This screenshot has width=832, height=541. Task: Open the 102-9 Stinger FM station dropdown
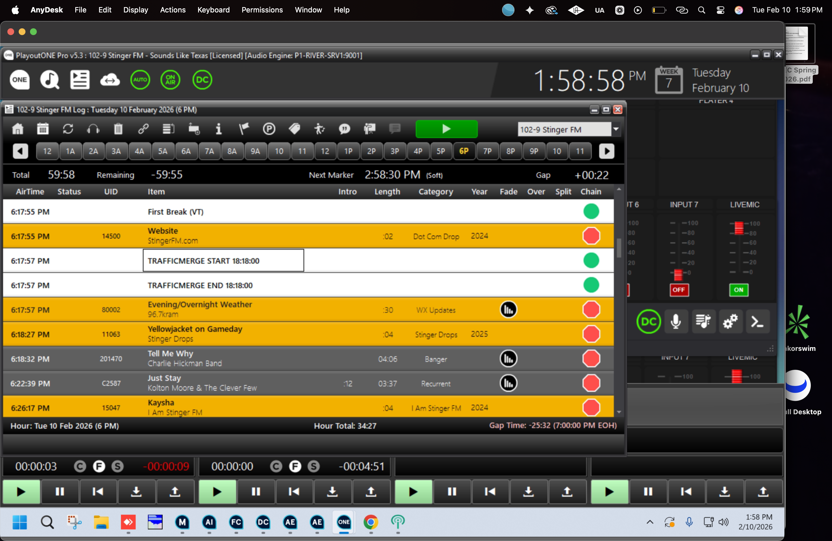pos(616,129)
